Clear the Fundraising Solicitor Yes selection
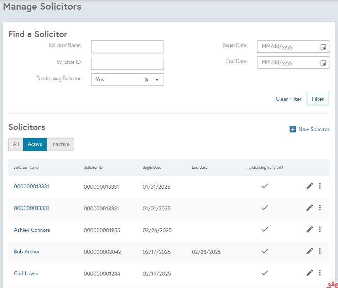The width and height of the screenshot is (338, 288). pyautogui.click(x=147, y=80)
